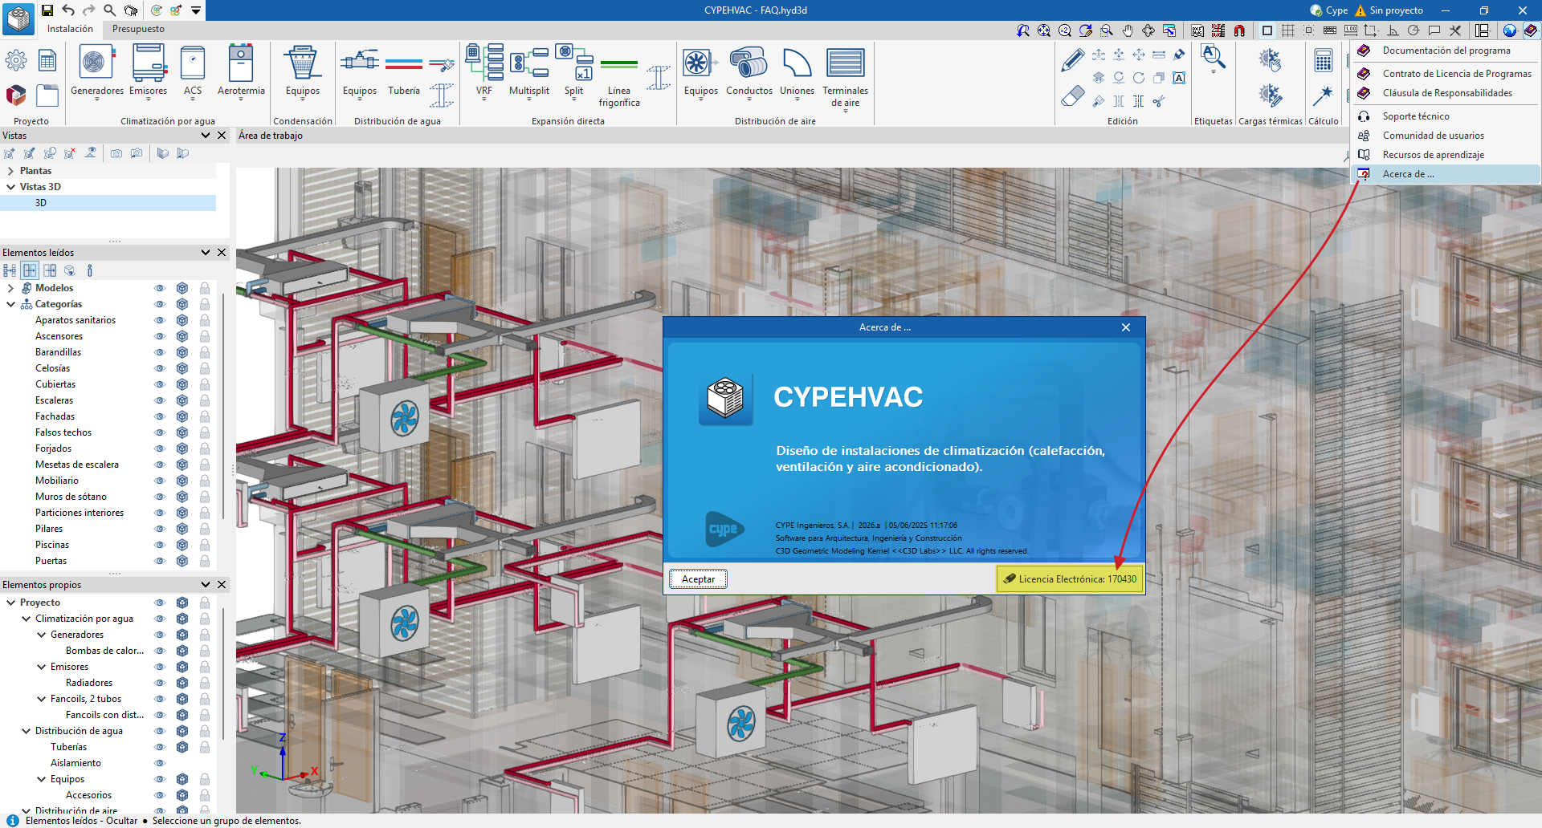Click the Licencia Electrónica button

(x=1070, y=579)
